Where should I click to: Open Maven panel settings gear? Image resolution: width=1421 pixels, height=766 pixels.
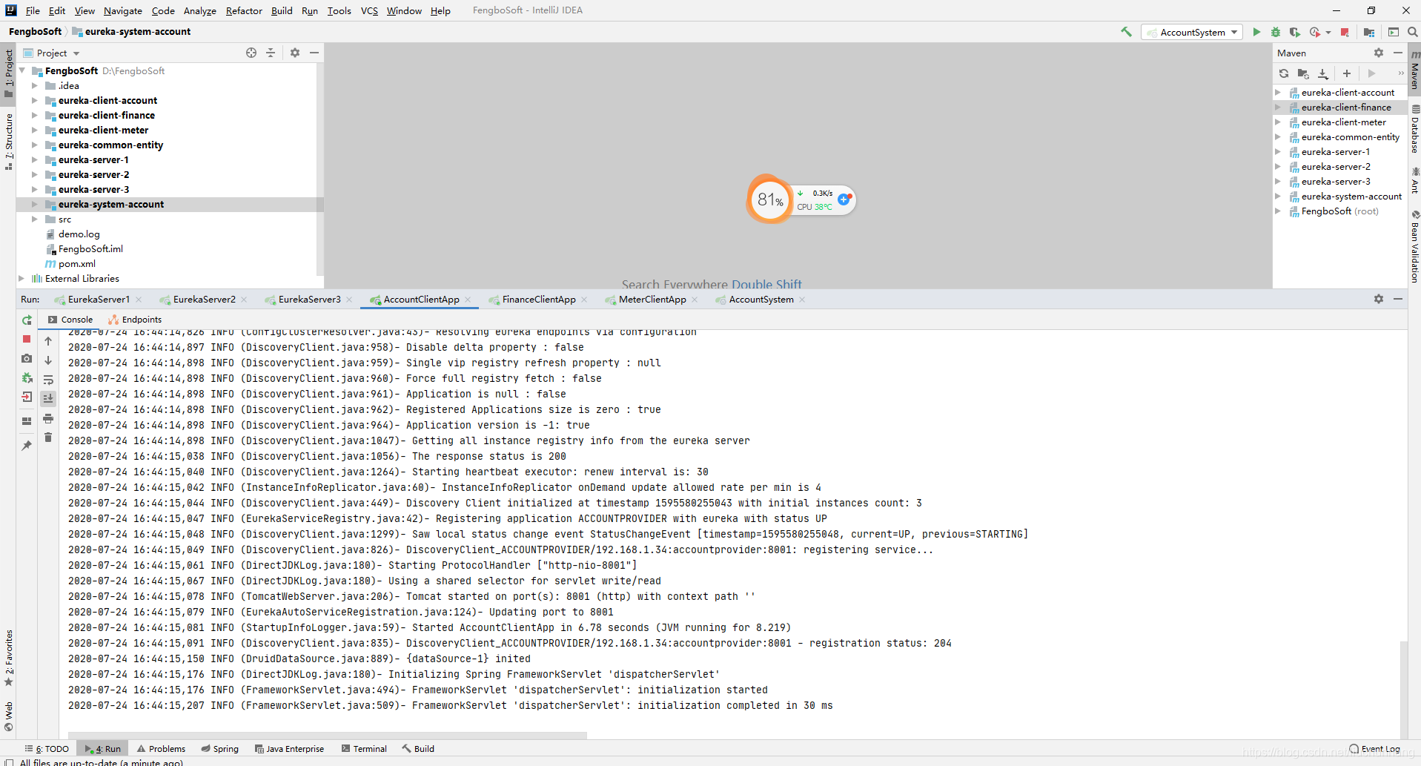pos(1379,53)
